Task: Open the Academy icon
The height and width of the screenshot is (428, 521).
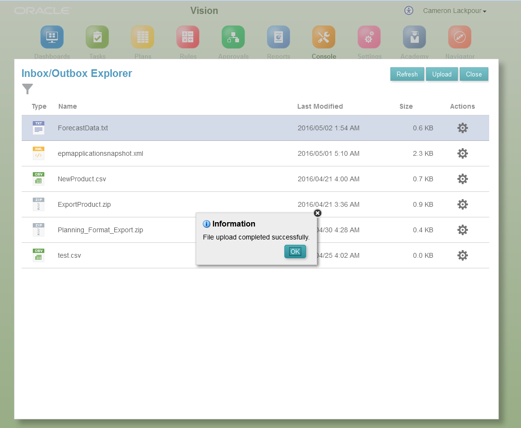Action: tap(414, 37)
